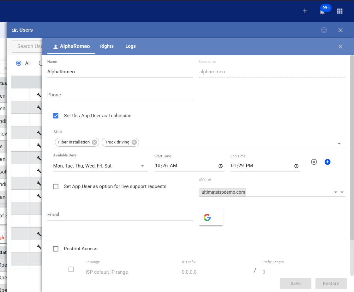Screen dimensions: 354x292
Task: Switch to the Rights tab
Action: pos(107,46)
